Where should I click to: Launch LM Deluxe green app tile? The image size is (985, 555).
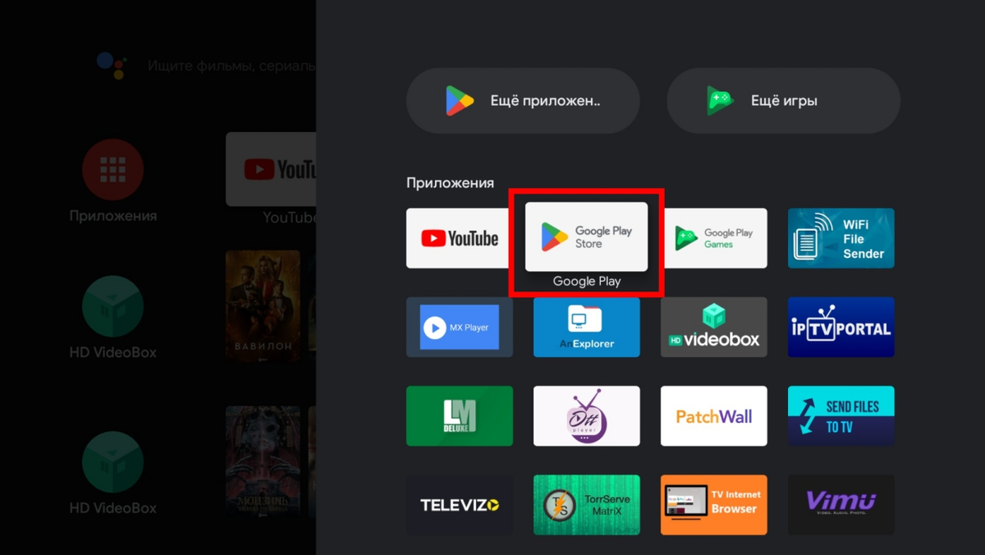[x=459, y=415]
